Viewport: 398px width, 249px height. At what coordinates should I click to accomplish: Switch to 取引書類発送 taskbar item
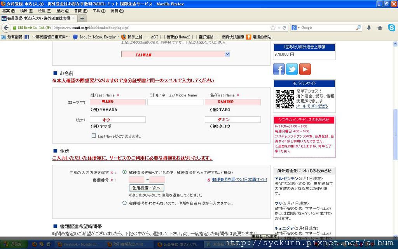[x=128, y=244]
